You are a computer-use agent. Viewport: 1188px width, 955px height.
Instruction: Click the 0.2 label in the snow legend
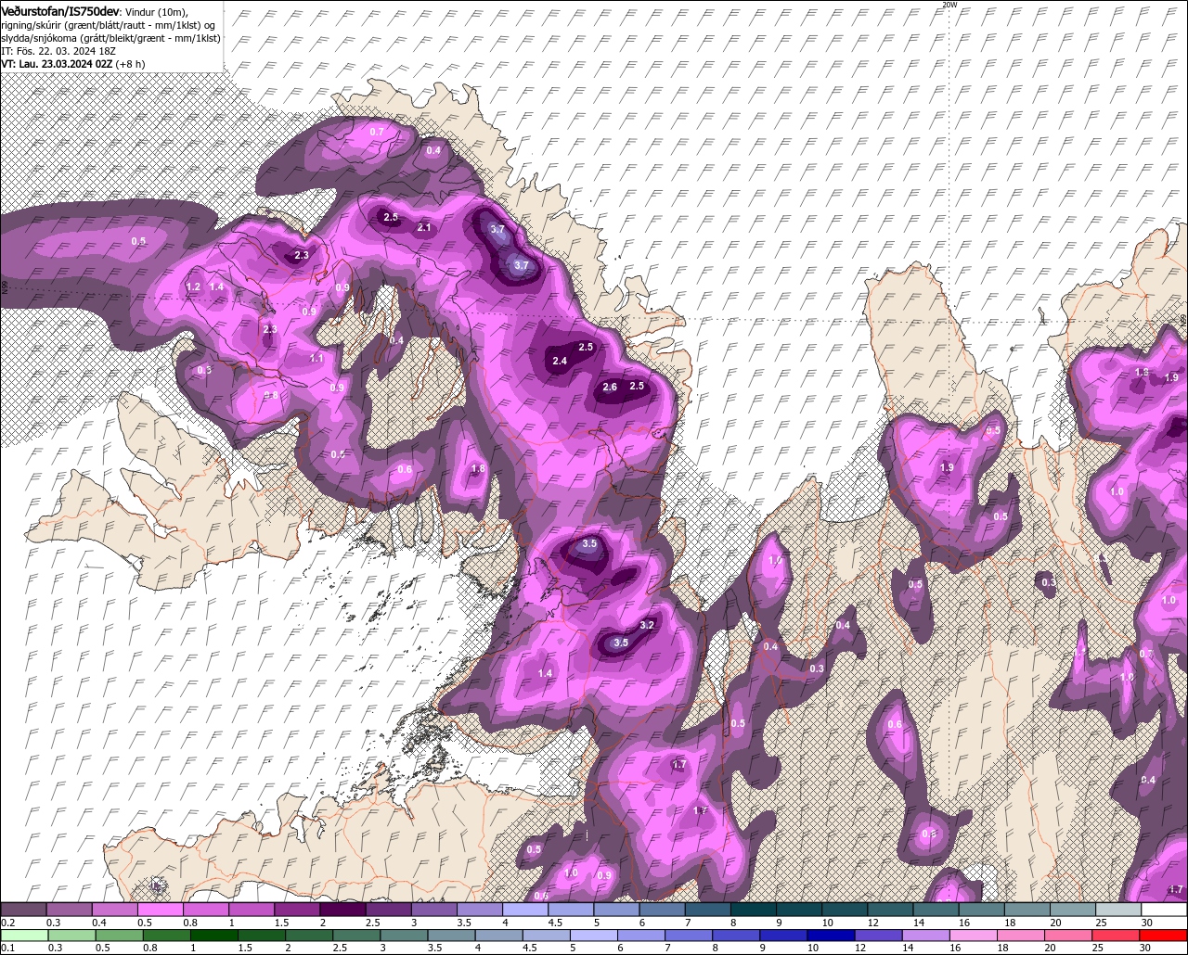tap(7, 923)
